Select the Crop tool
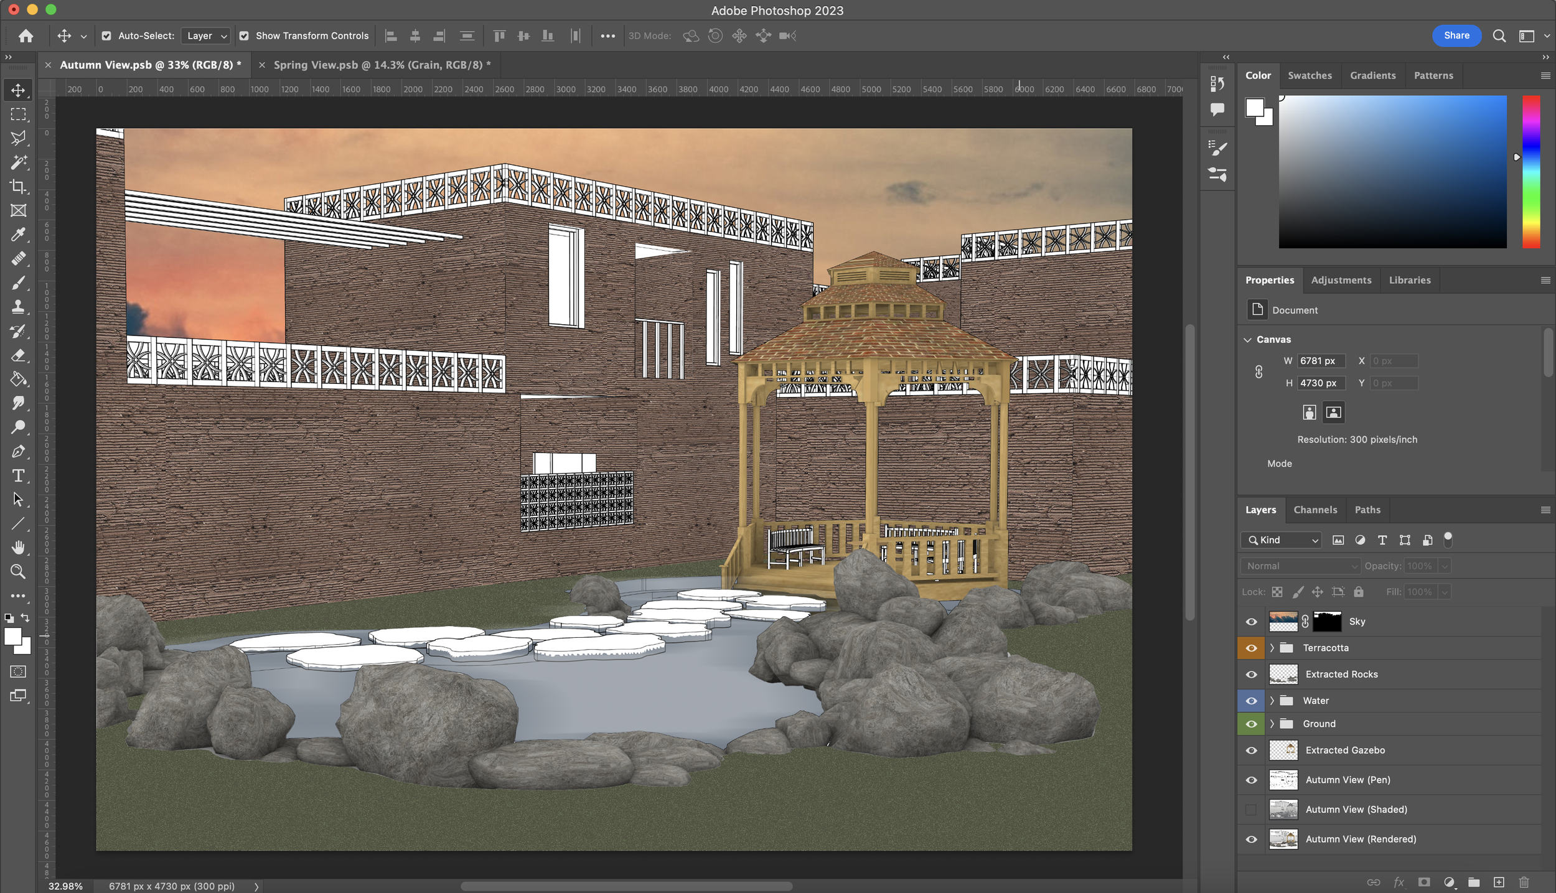Screen dimensions: 1556x893 18,187
